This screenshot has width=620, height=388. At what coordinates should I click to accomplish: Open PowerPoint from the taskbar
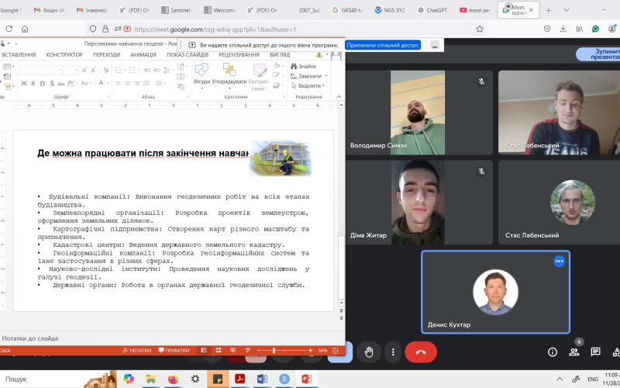point(306,379)
